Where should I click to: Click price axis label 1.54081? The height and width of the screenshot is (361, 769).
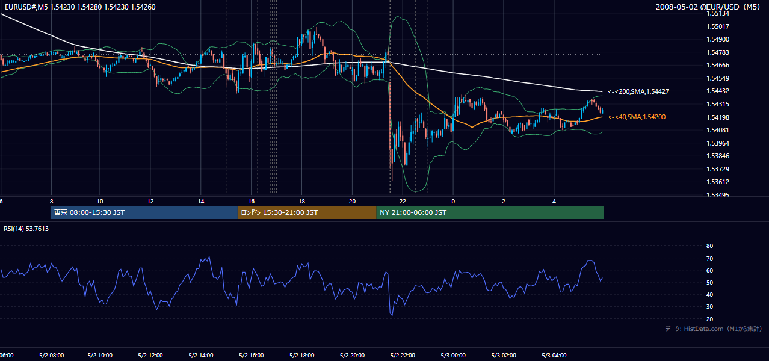pyautogui.click(x=718, y=130)
